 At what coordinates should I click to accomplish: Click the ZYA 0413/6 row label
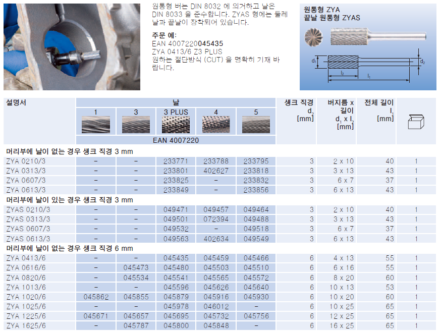click(26, 258)
